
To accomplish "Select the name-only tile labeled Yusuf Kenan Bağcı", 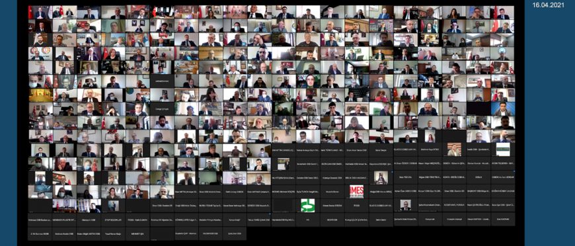I will 113,233.
